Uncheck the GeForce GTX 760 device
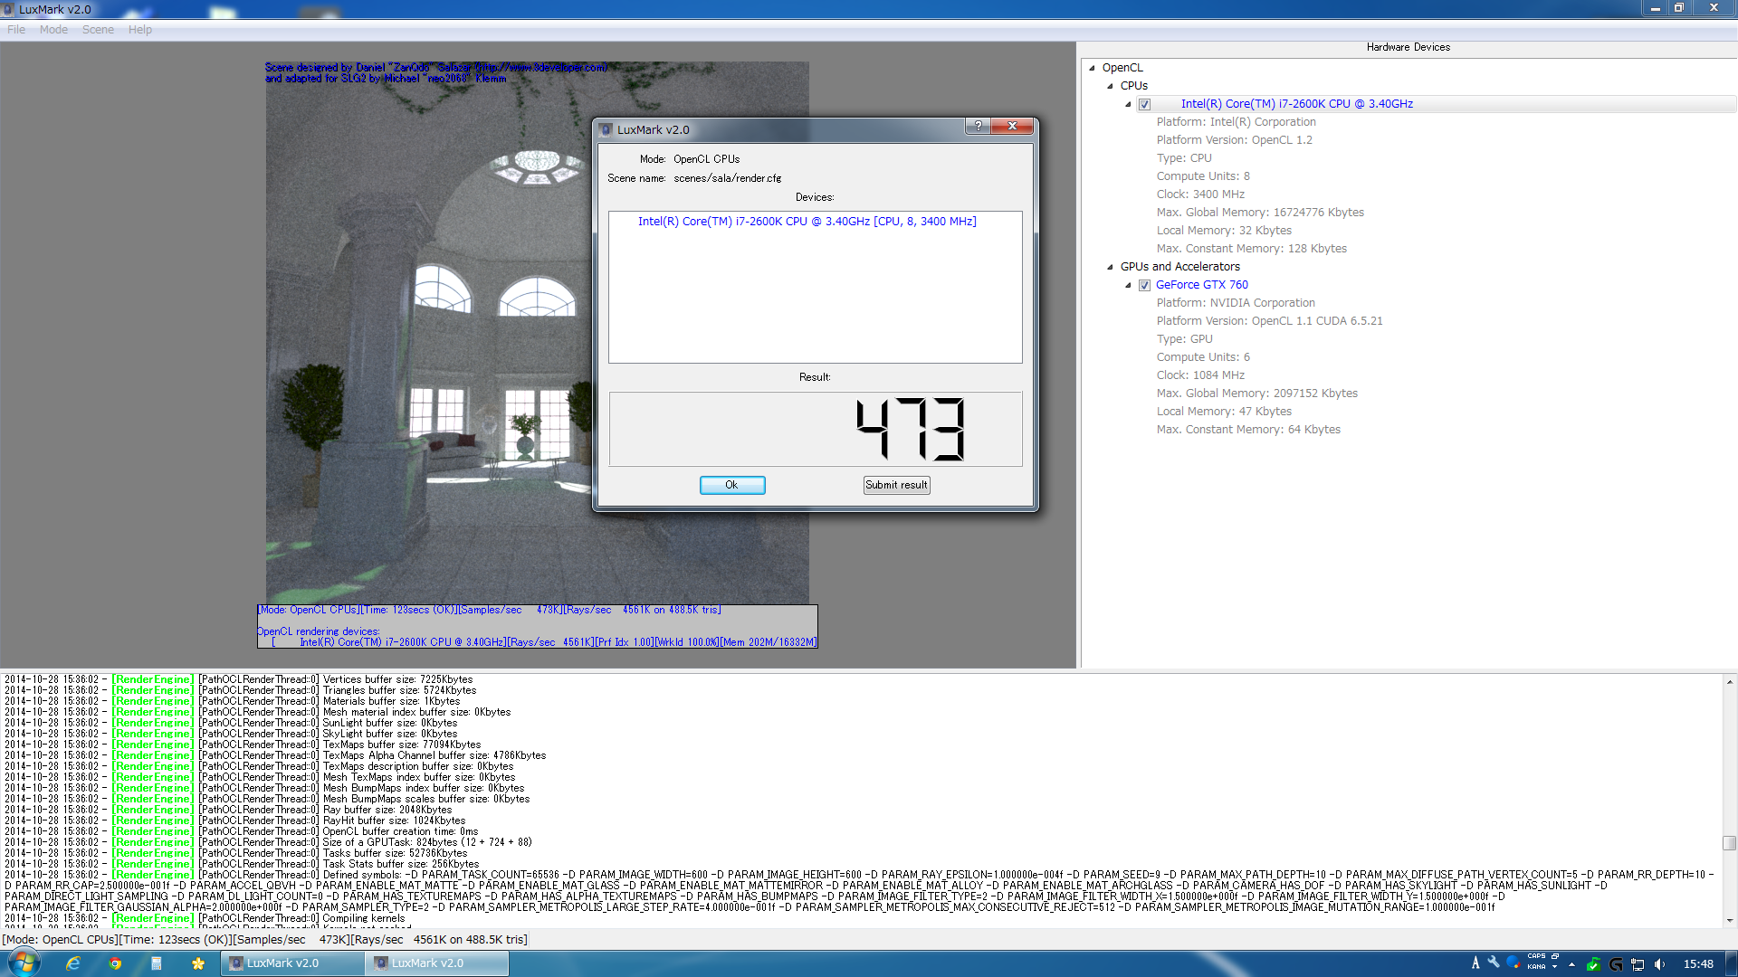 1144,285
